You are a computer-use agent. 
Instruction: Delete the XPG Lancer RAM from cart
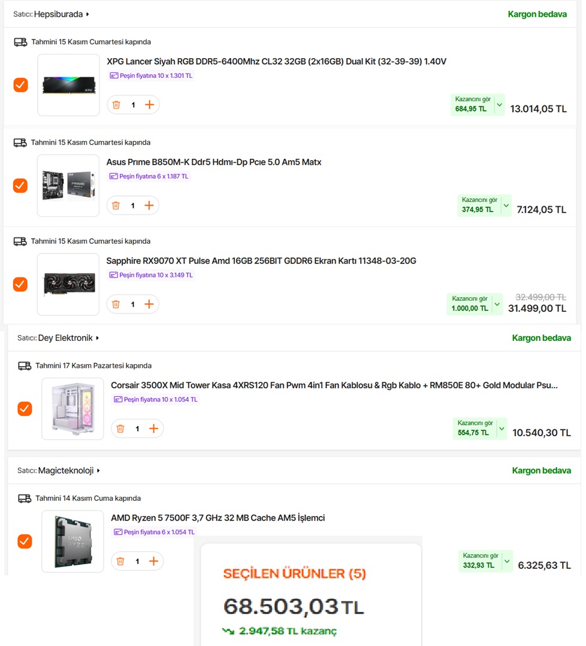[x=116, y=105]
